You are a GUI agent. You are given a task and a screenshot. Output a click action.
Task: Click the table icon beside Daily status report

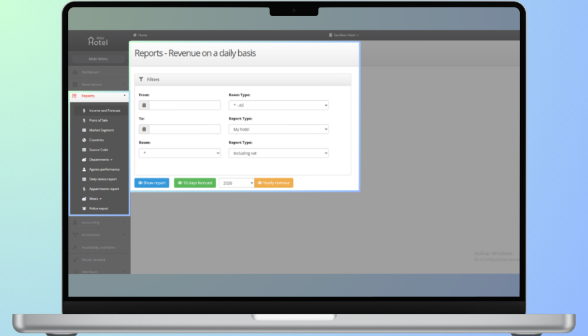(x=84, y=179)
